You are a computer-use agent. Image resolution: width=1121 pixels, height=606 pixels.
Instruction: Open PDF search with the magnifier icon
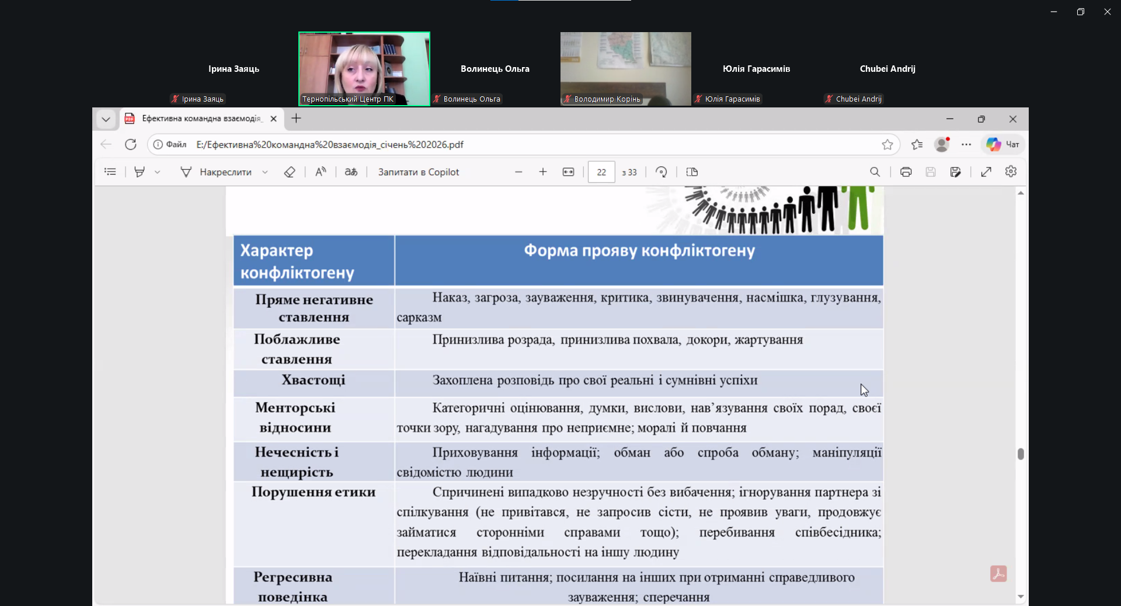tap(875, 172)
